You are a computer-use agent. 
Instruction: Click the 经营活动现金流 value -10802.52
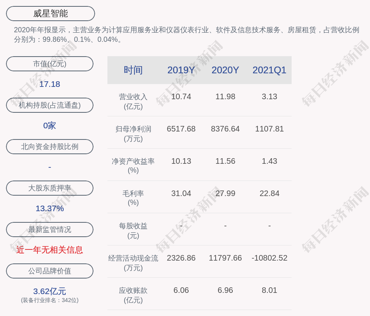click(269, 258)
